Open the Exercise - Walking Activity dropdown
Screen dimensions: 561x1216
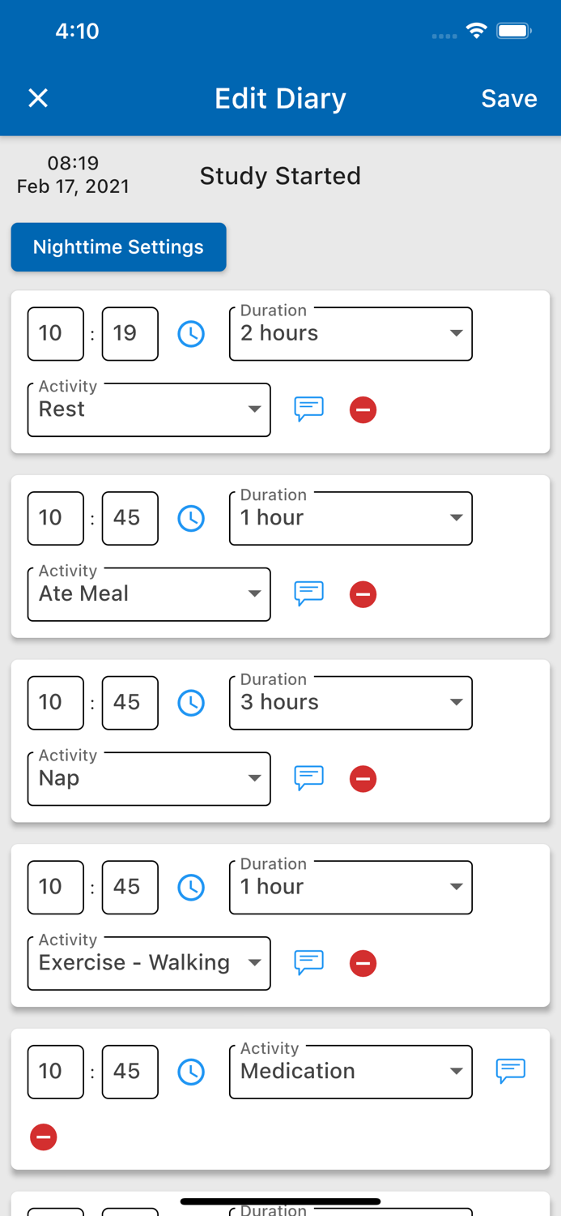pos(149,963)
